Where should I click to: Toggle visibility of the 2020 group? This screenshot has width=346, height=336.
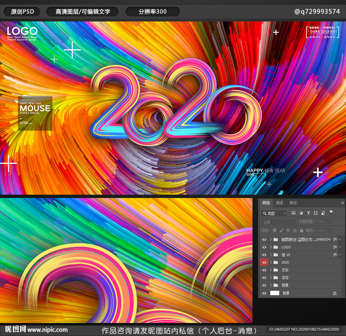[x=264, y=263]
